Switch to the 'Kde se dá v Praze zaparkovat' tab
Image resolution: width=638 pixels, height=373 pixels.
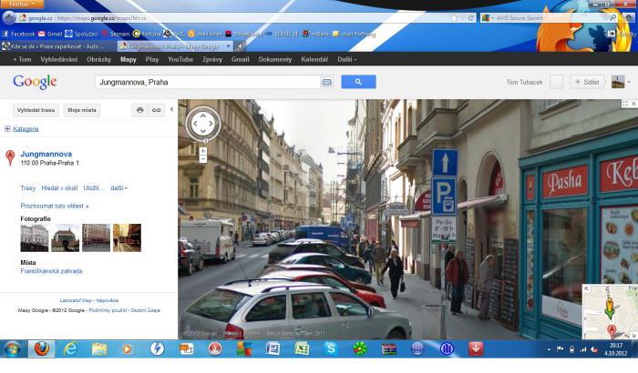[x=57, y=45]
